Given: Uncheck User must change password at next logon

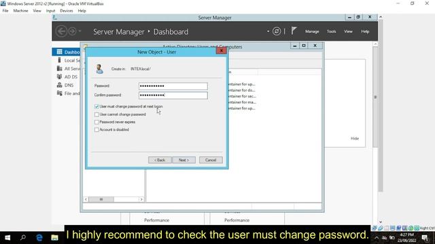Looking at the screenshot, I should tap(97, 106).
